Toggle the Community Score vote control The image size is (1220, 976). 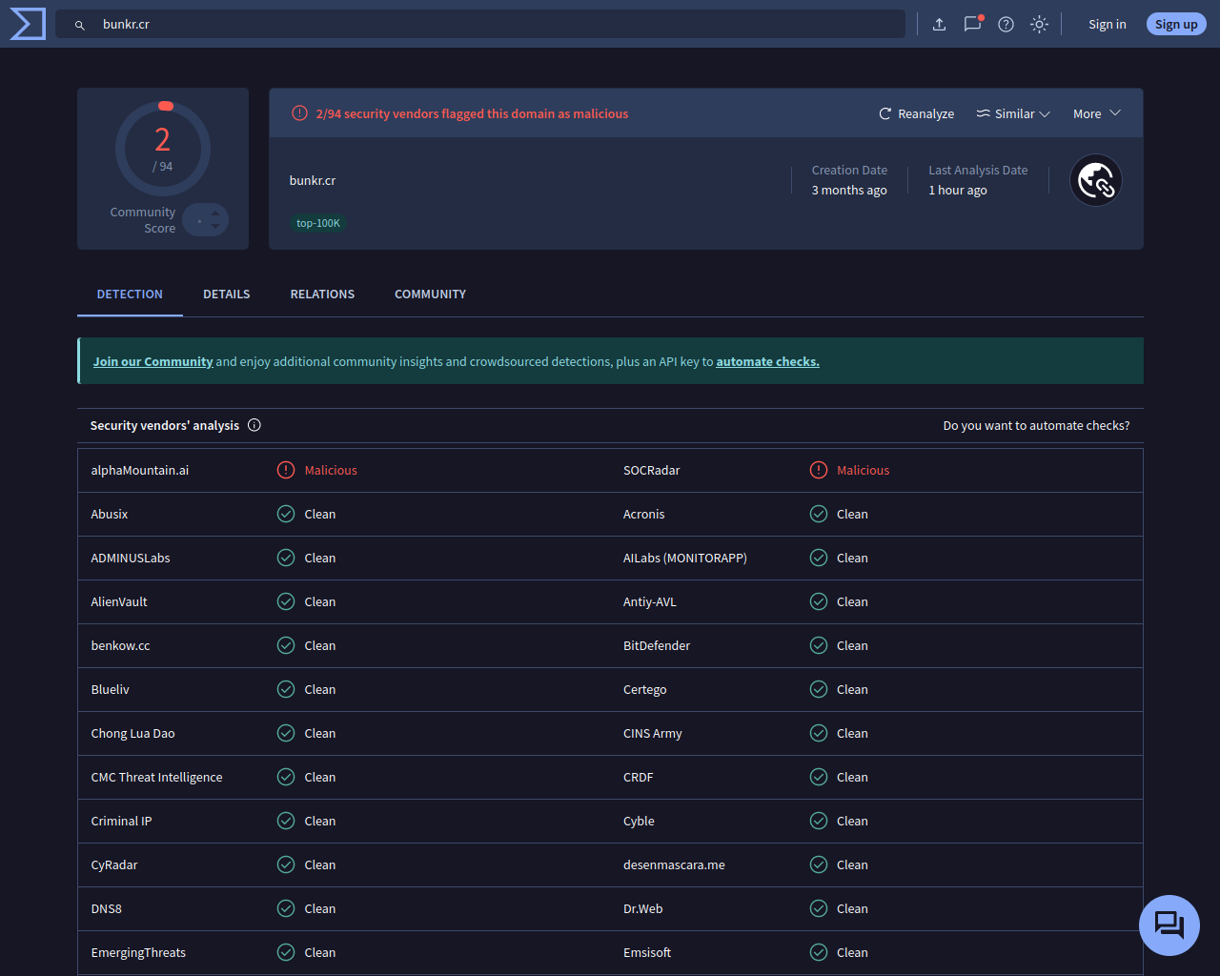click(205, 220)
